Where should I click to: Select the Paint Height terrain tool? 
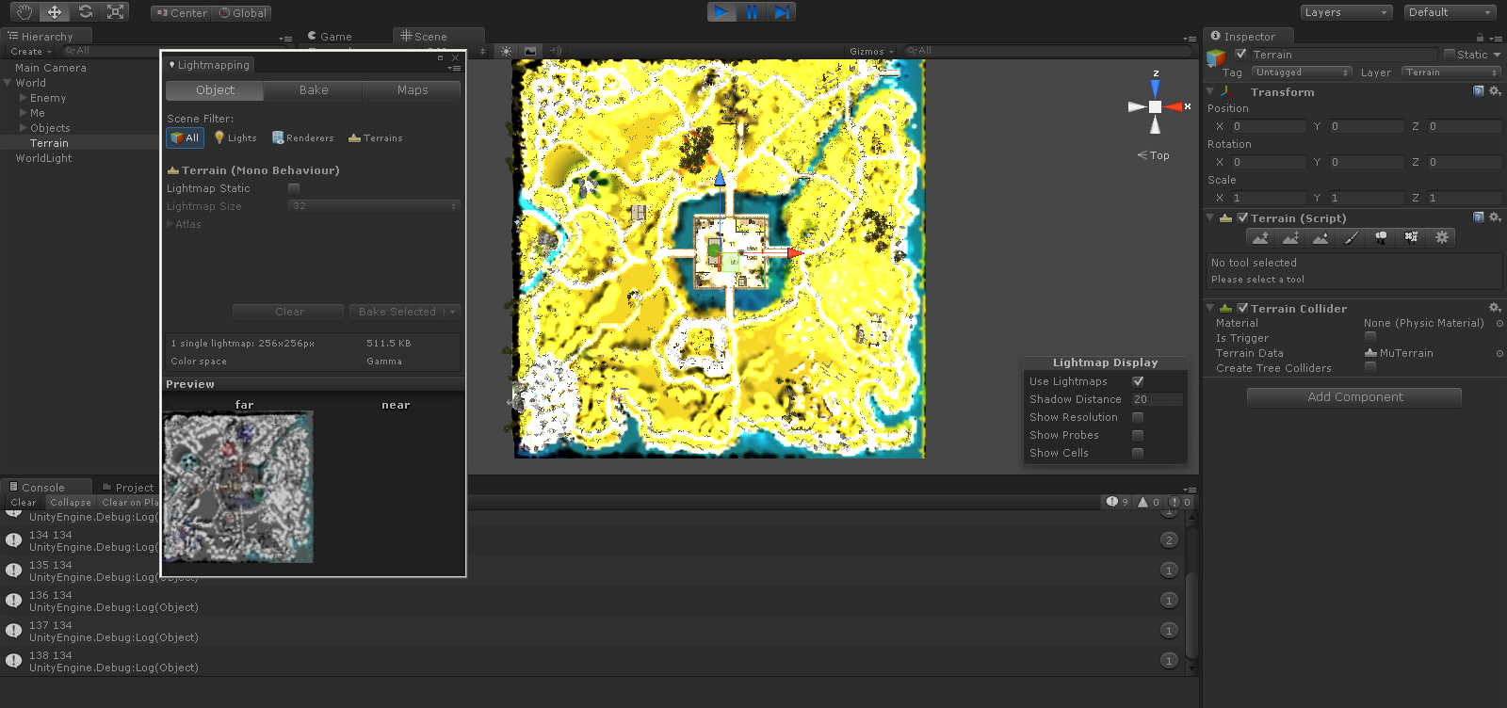click(1291, 237)
